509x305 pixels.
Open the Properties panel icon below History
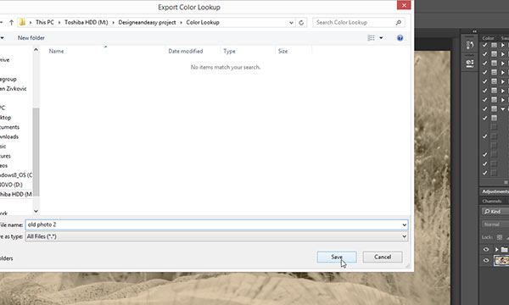coord(470,64)
